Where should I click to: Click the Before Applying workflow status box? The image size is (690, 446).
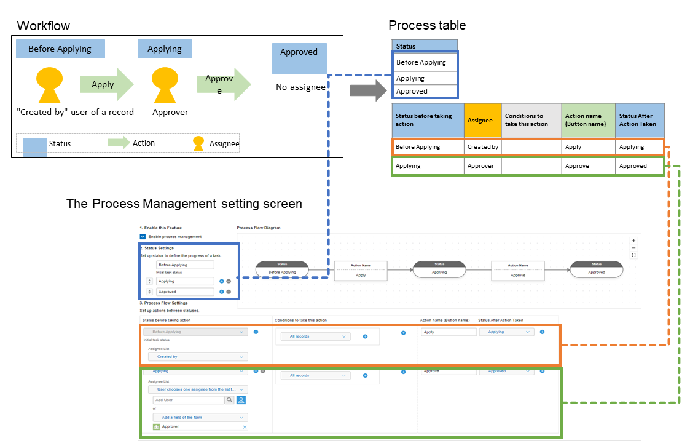tap(60, 49)
